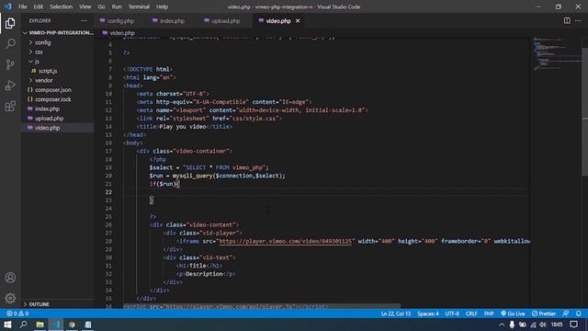Screen dimensions: 588x331
Task: Open Windows Action Center notifications
Action: click(x=573, y=325)
